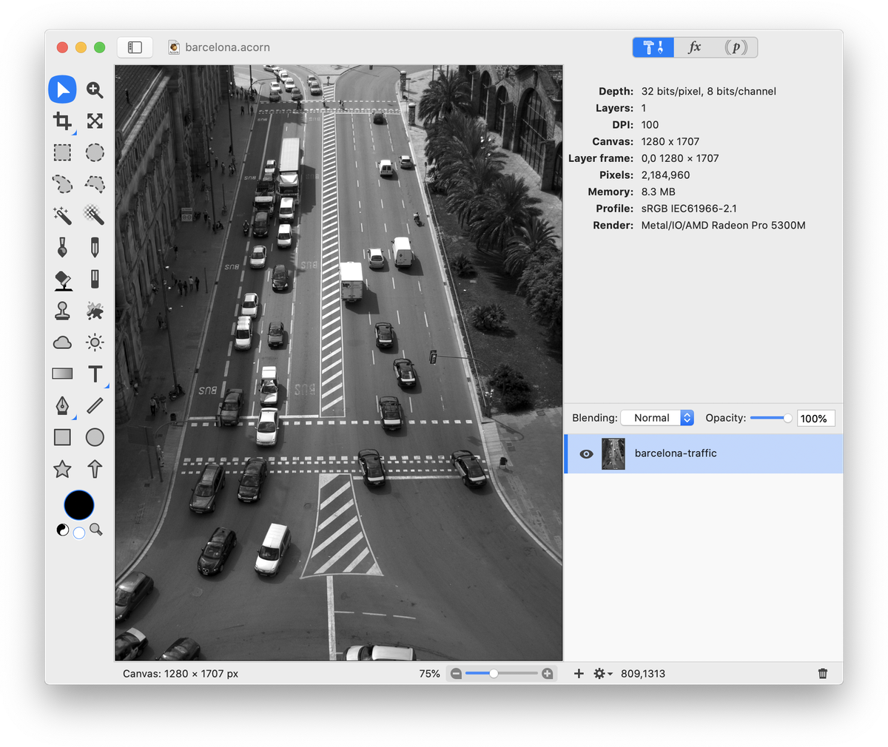The width and height of the screenshot is (888, 747).
Task: Select the Bezier Pen tool
Action: tap(62, 405)
